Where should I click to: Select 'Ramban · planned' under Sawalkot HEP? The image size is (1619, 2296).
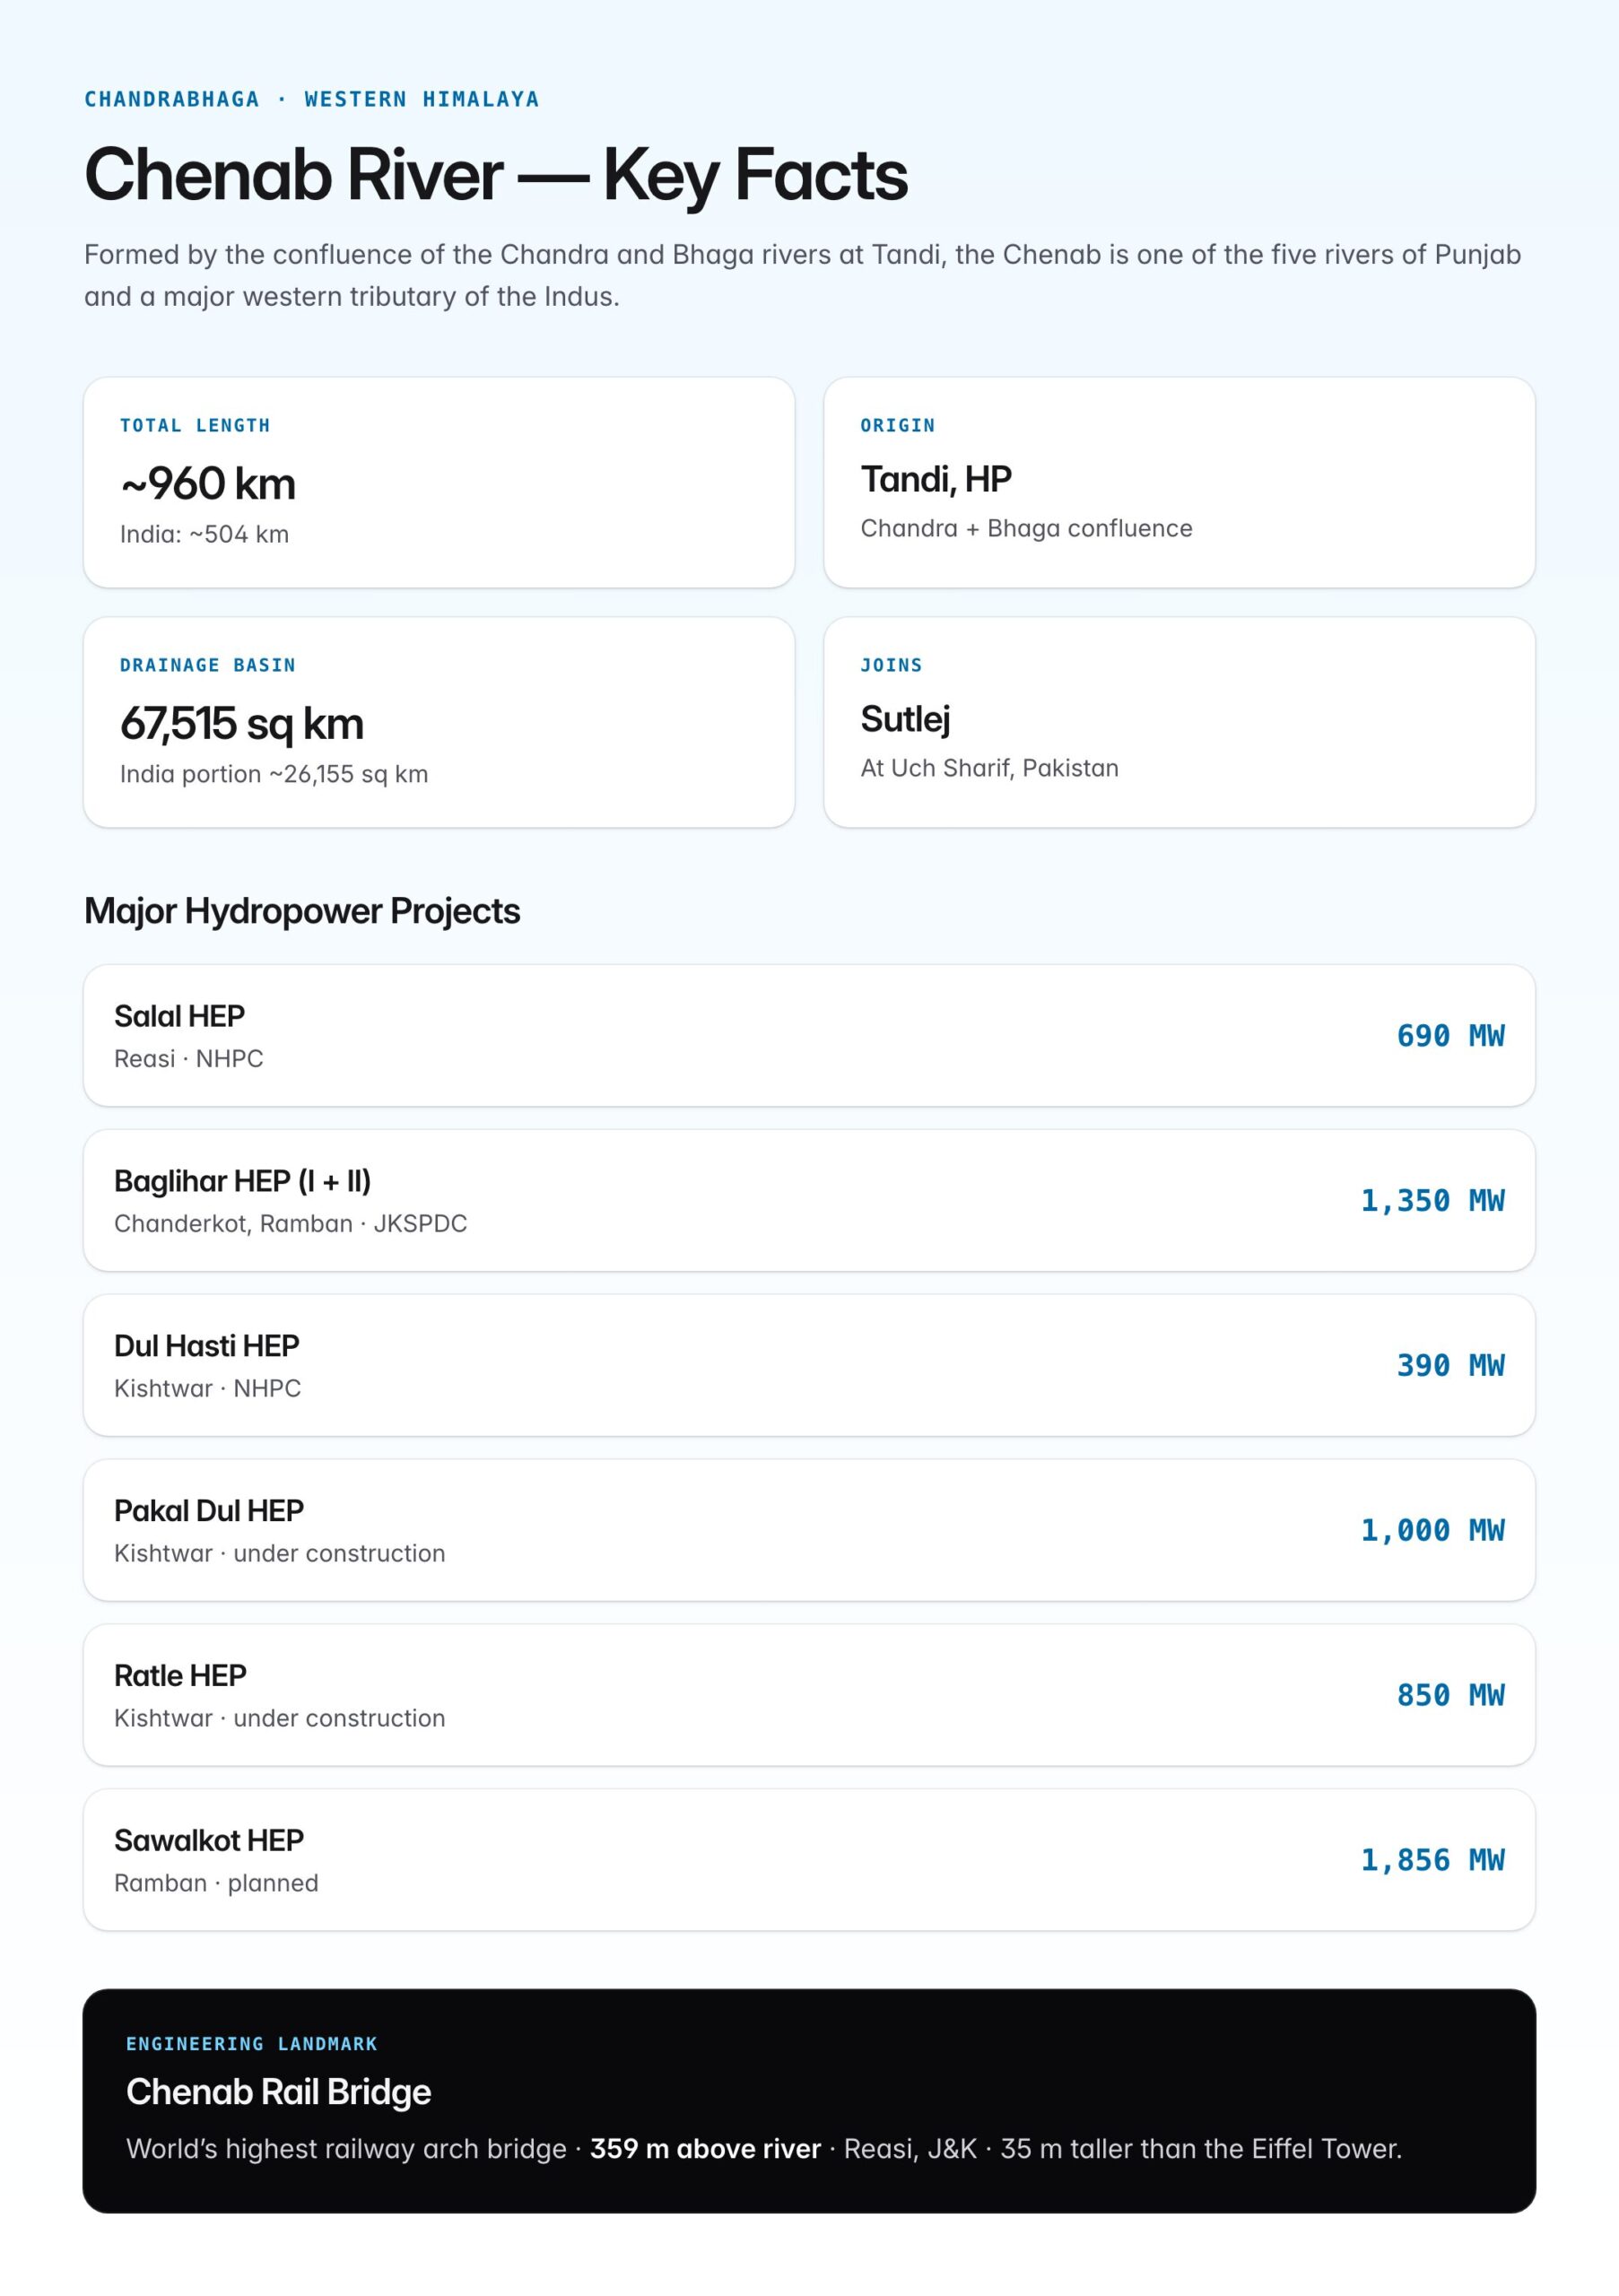point(216,1883)
